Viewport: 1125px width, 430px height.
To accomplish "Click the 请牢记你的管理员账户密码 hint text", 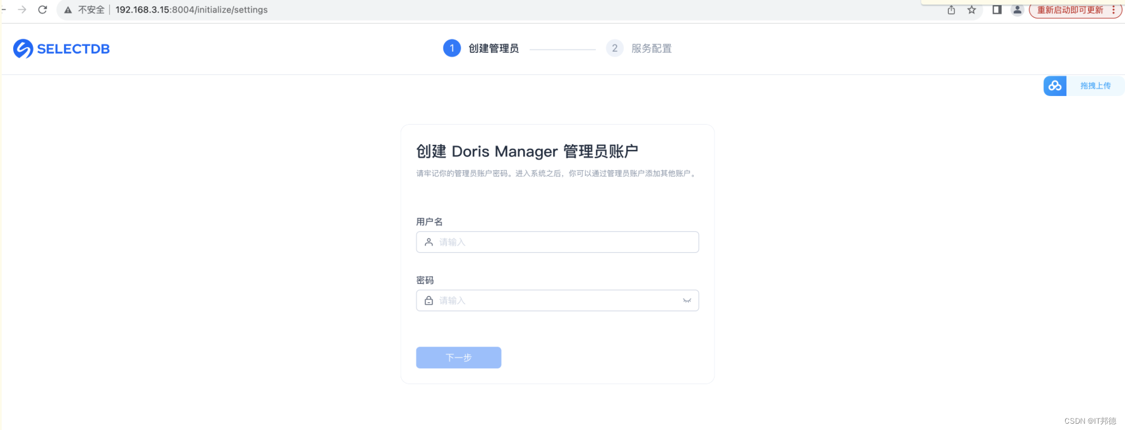I will pyautogui.click(x=556, y=173).
